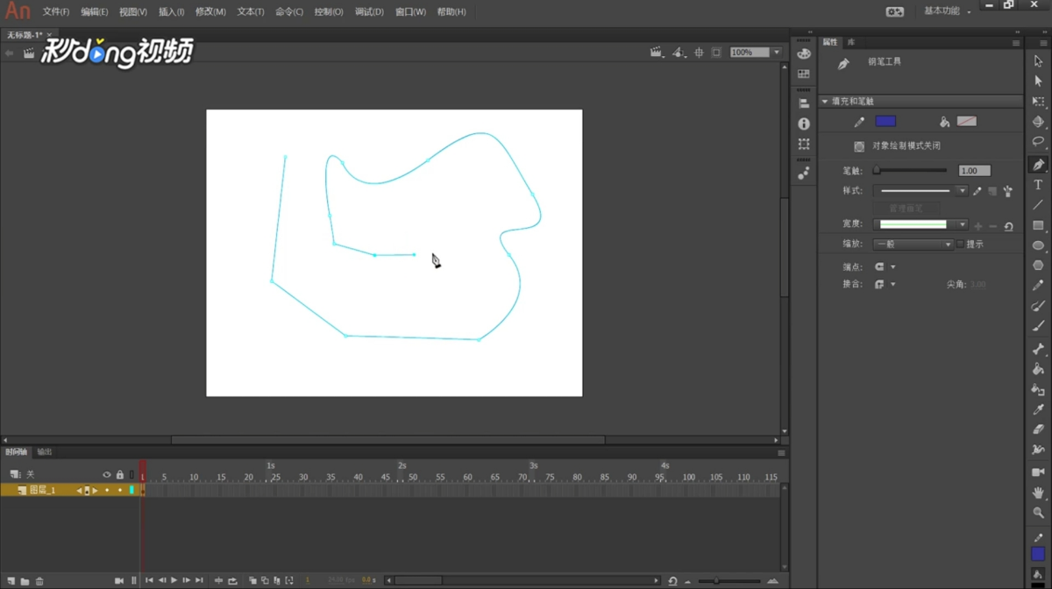Toggle onion skin button in timeline
Image resolution: width=1052 pixels, height=589 pixels.
click(x=252, y=580)
